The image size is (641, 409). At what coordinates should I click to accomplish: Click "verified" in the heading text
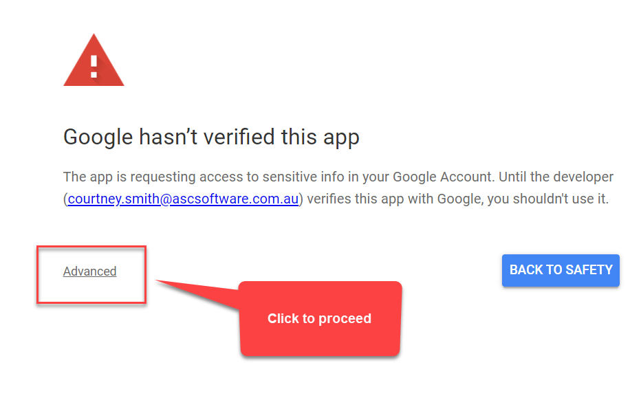pyautogui.click(x=239, y=137)
